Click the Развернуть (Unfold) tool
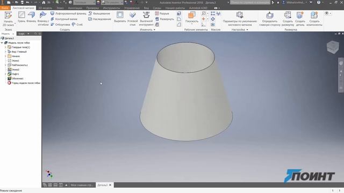 [164, 19]
